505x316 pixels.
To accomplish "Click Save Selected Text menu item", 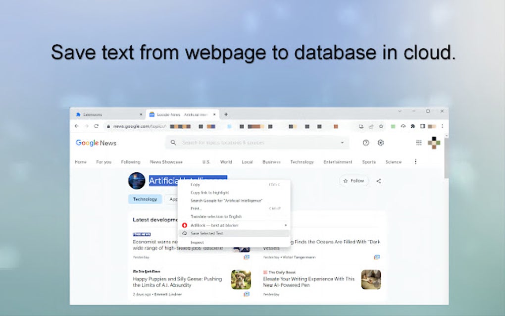I will (234, 233).
